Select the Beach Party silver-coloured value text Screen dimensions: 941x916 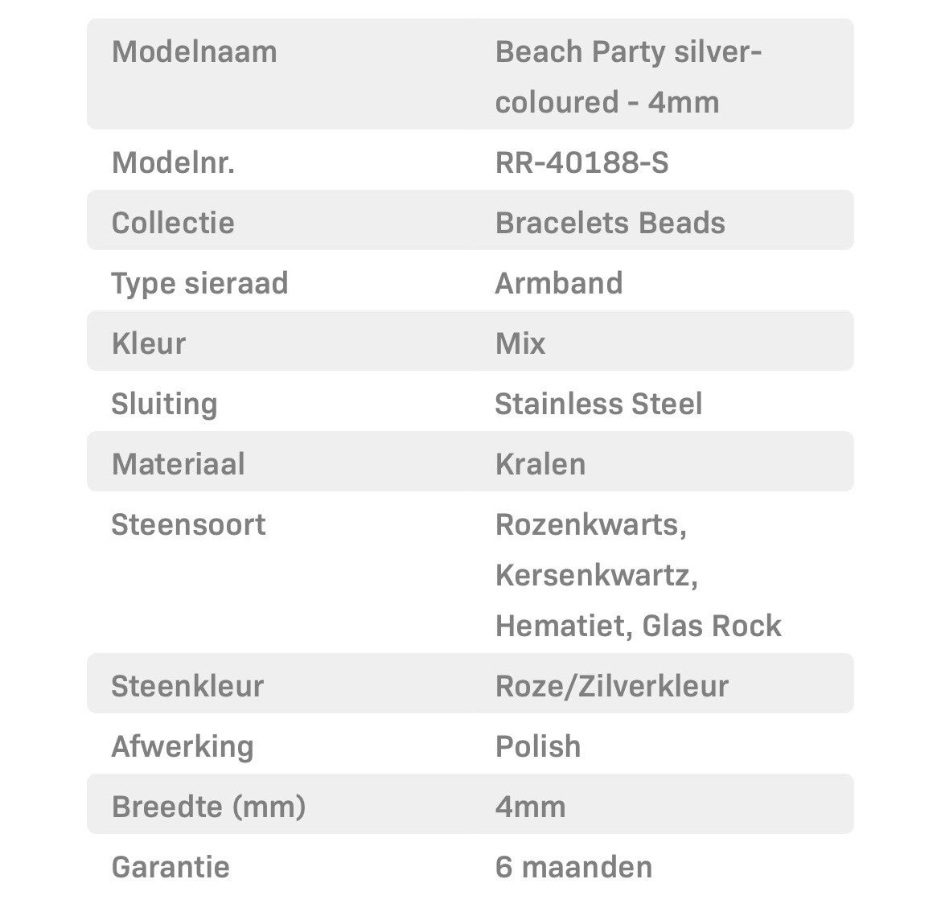(x=628, y=76)
